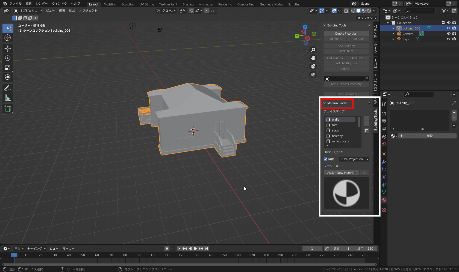Open the レンダー menu
Viewport: 459px width, 272px height.
pyautogui.click(x=42, y=4)
